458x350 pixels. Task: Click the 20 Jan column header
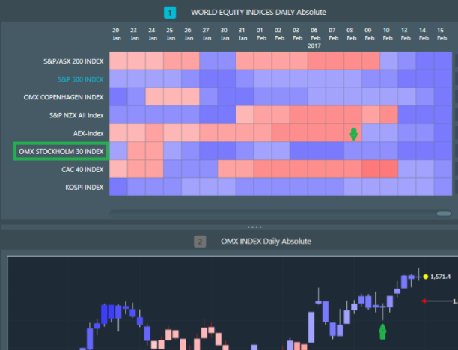116,34
